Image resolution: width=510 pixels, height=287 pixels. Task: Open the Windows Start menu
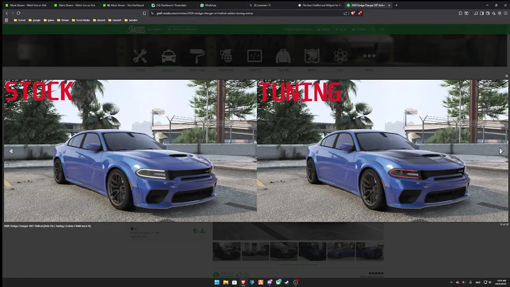click(x=217, y=282)
